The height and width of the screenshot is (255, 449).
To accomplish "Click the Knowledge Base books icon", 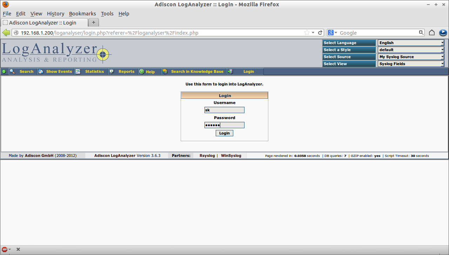I will 165,71.
